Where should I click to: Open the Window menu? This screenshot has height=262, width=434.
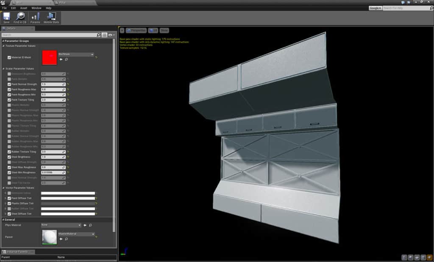tap(36, 8)
